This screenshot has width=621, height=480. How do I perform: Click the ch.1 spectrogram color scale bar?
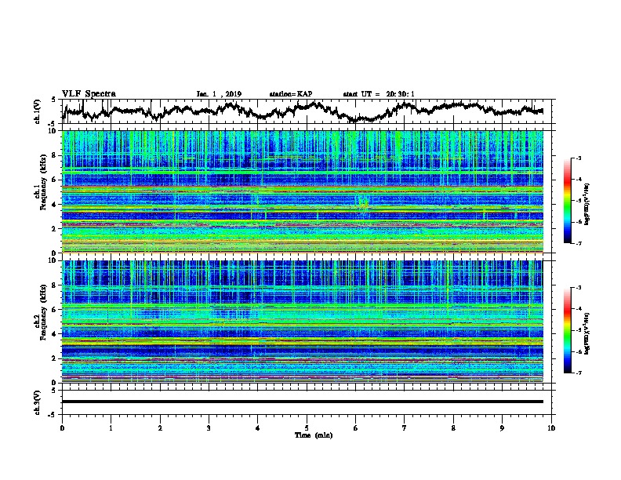[x=567, y=201]
